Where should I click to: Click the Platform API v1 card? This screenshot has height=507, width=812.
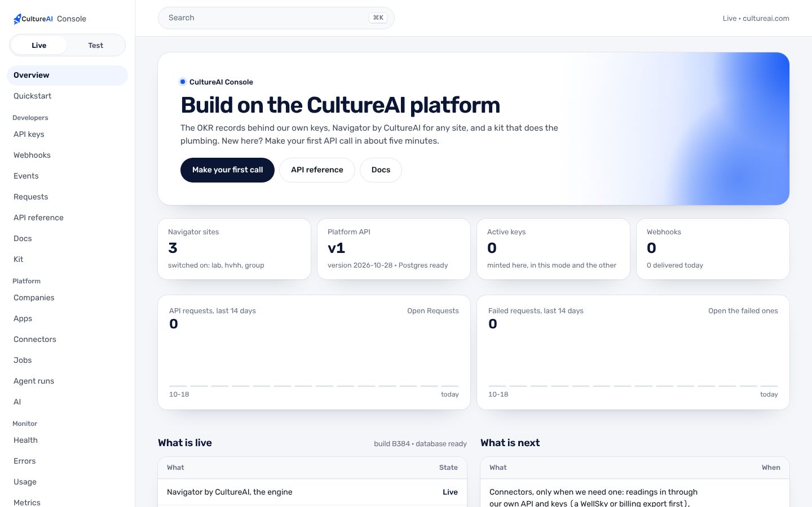coord(394,249)
